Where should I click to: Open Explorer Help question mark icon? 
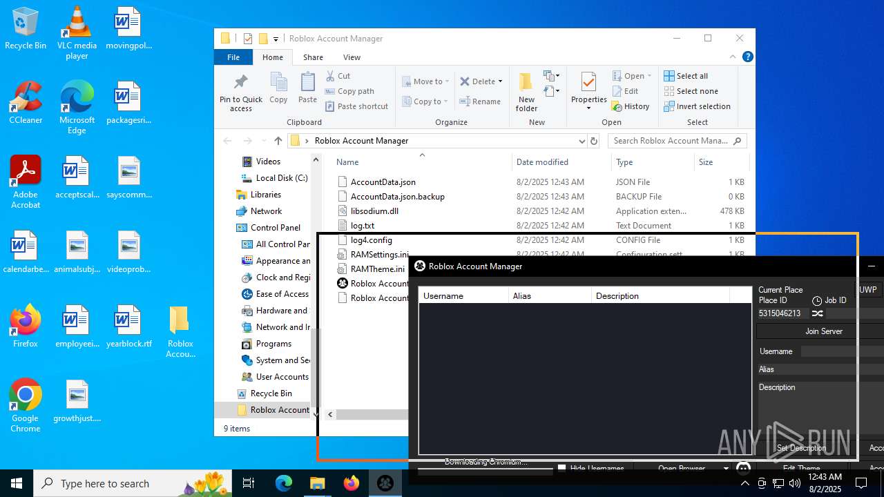click(x=747, y=57)
